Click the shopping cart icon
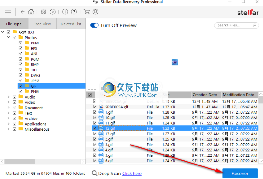Image resolution: width=263 pixels, height=179 pixels. tap(86, 12)
